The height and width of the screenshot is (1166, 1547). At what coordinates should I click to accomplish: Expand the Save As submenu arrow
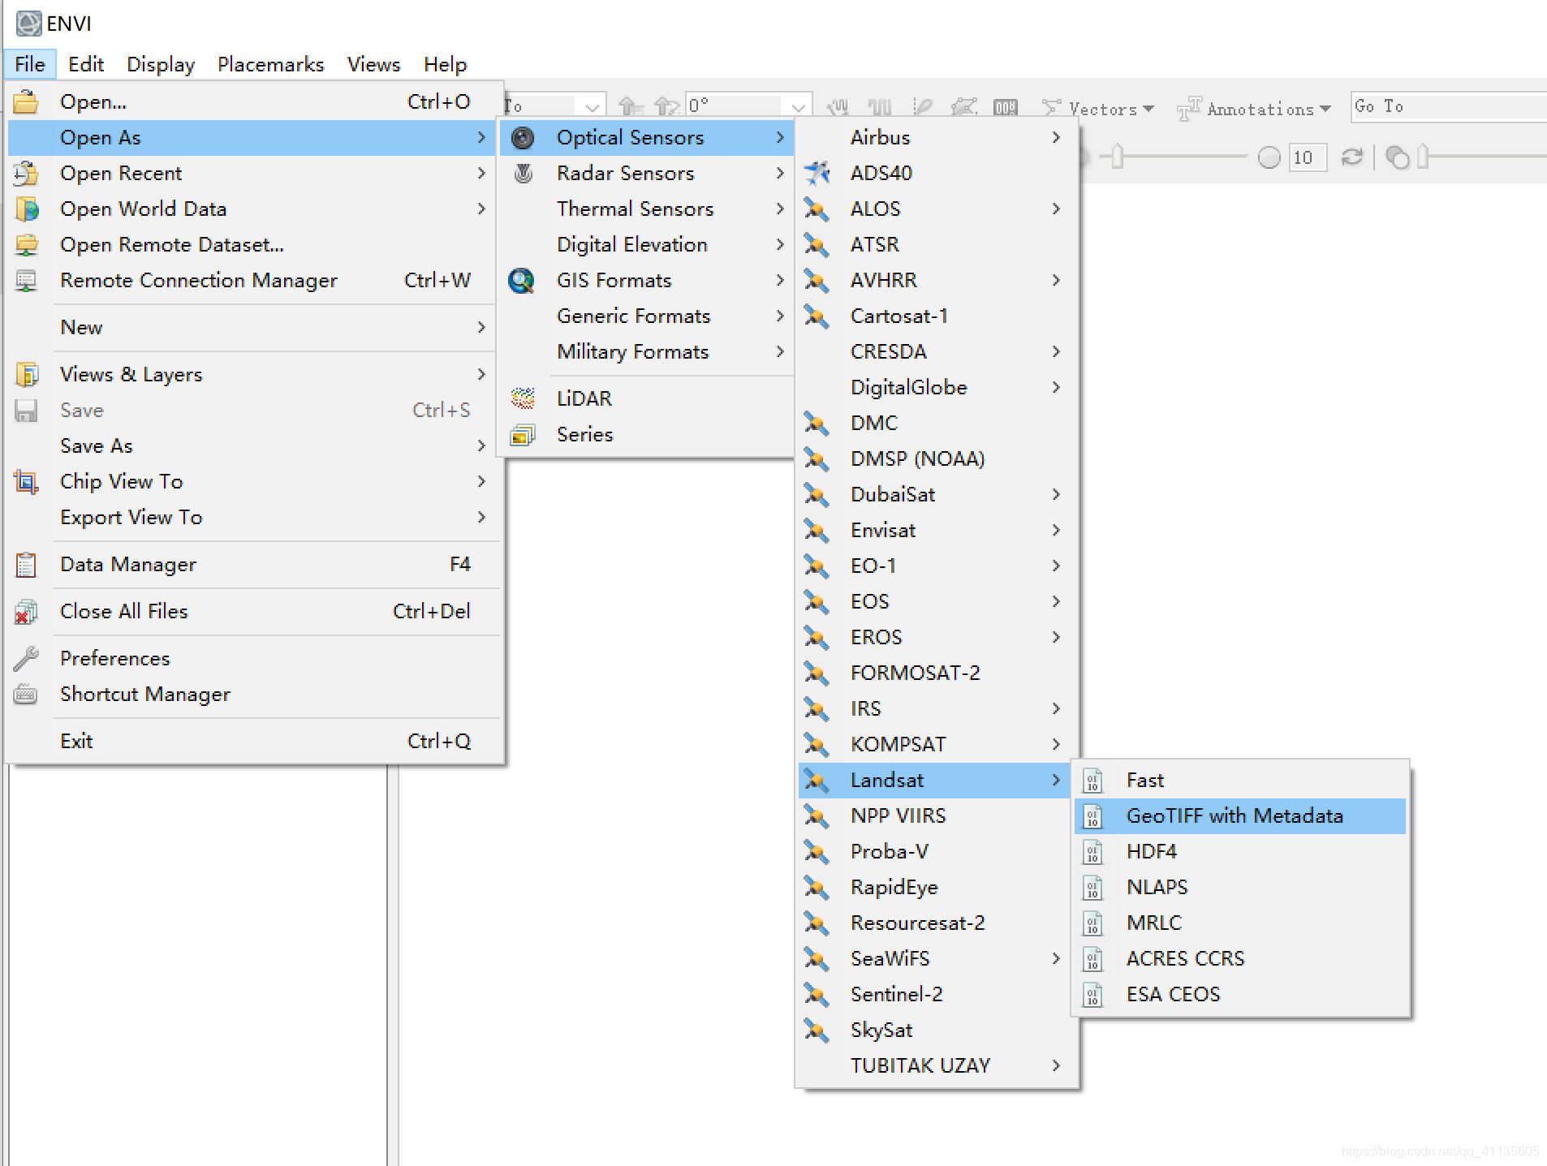481,445
